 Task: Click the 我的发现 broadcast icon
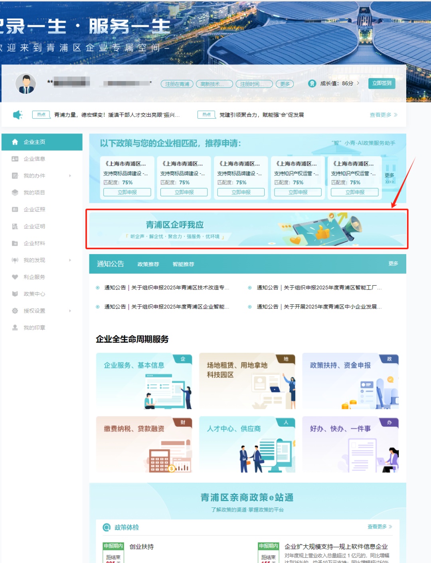[x=15, y=260]
